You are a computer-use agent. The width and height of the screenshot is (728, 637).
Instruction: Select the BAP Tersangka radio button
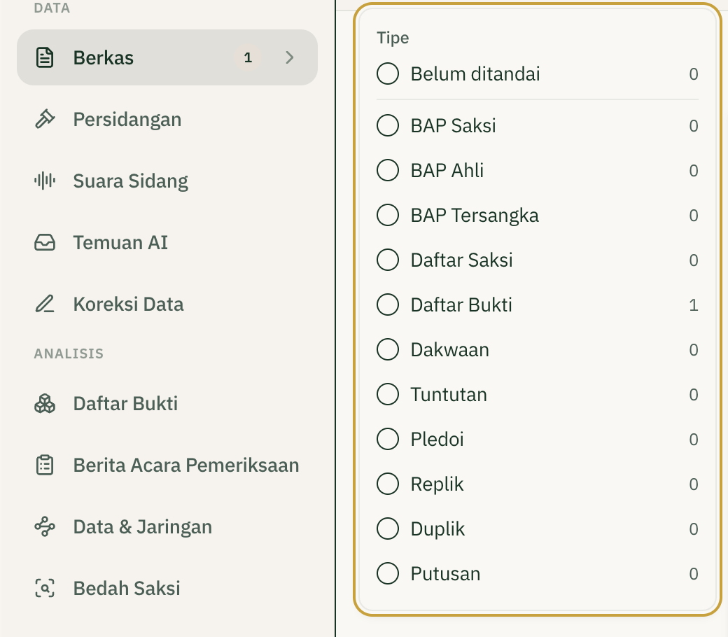point(388,215)
